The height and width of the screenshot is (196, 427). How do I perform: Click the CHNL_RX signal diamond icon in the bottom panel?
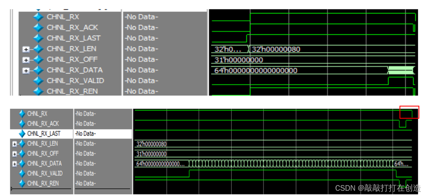[x=22, y=114]
